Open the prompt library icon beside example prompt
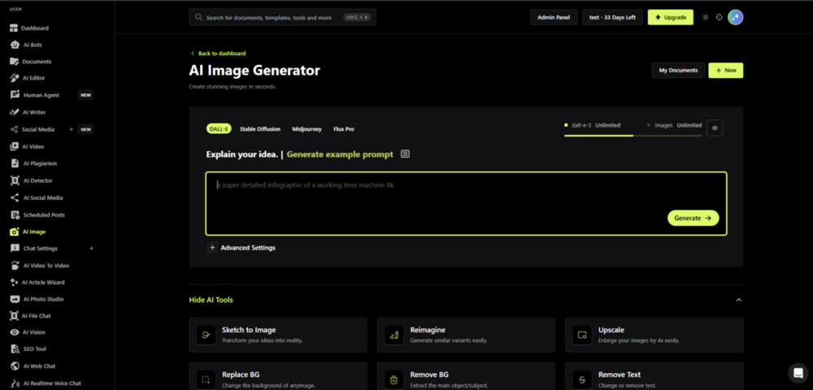Viewport: 813px width, 390px height. [x=406, y=154]
